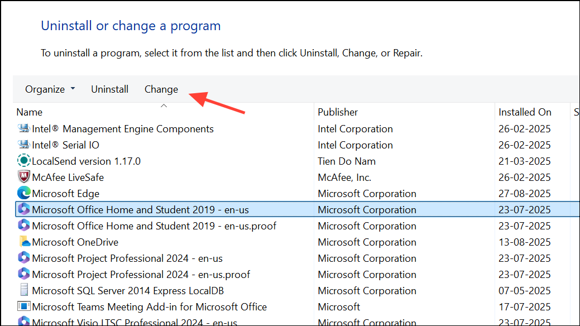
Task: Click the Microsoft OneDrive cloud icon
Action: tap(25, 242)
